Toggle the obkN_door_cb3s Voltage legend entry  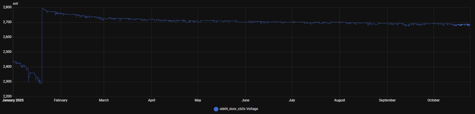[236, 109]
